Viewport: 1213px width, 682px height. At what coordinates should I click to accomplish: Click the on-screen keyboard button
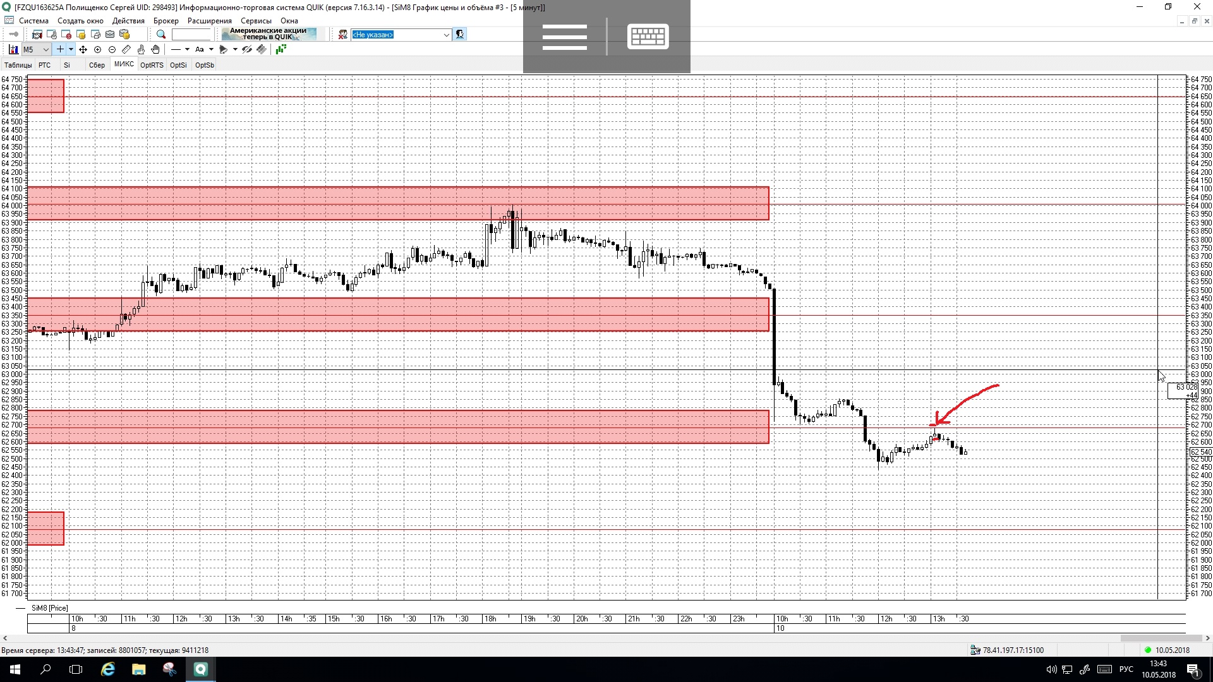[648, 37]
